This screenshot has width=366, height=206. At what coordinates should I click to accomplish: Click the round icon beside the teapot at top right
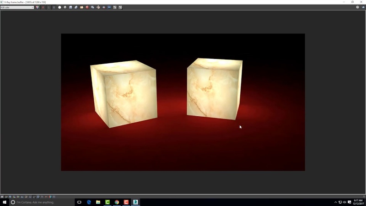pyautogui.click(x=358, y=7)
